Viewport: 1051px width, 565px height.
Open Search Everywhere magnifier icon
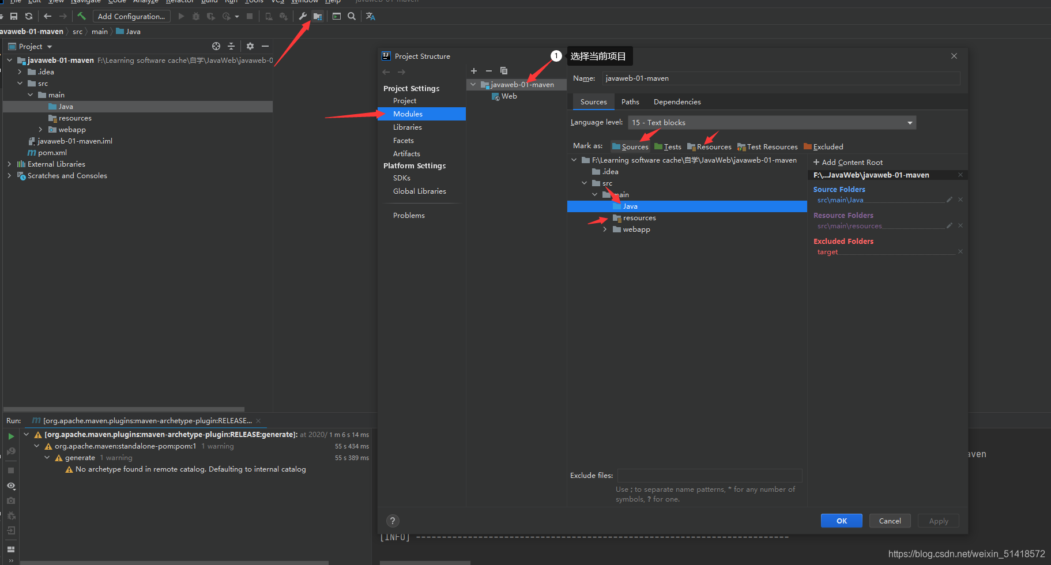point(352,16)
